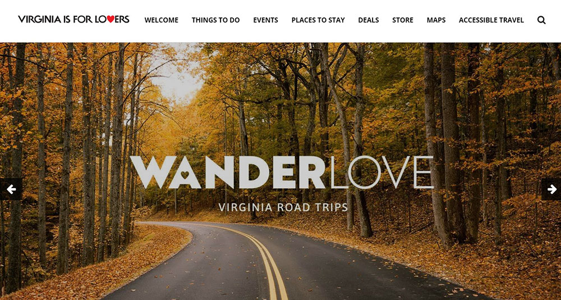Click the Virginia Is For Lovers logo text
This screenshot has height=300, width=561.
pyautogui.click(x=73, y=19)
